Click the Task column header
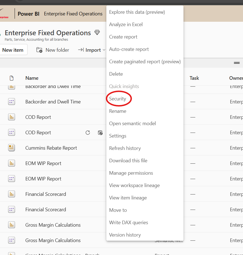Image resolution: width=243 pixels, height=255 pixels. tap(194, 78)
